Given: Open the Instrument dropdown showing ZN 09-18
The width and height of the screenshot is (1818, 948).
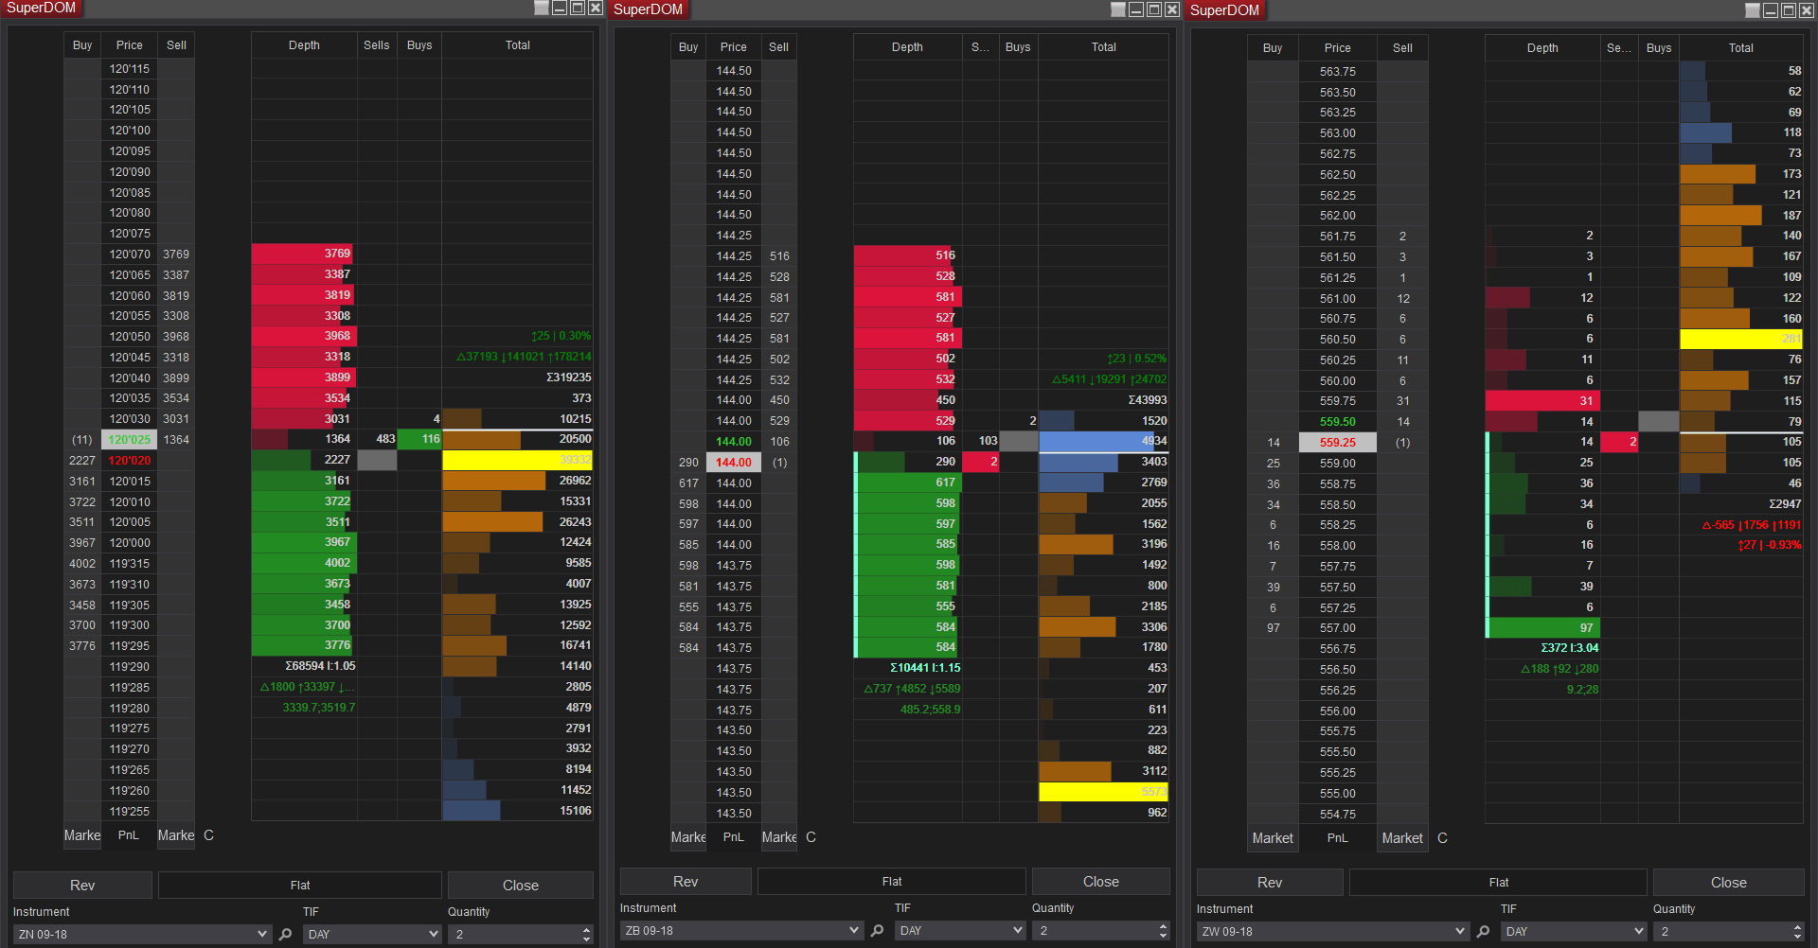Looking at the screenshot, I should click(x=142, y=934).
